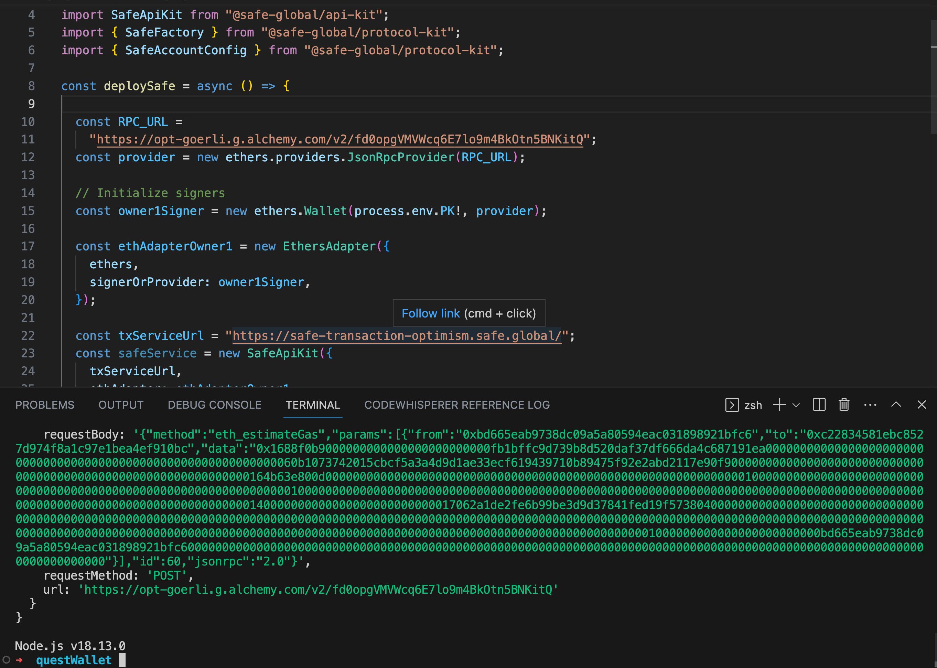Click safeService variable on line 23

click(158, 353)
